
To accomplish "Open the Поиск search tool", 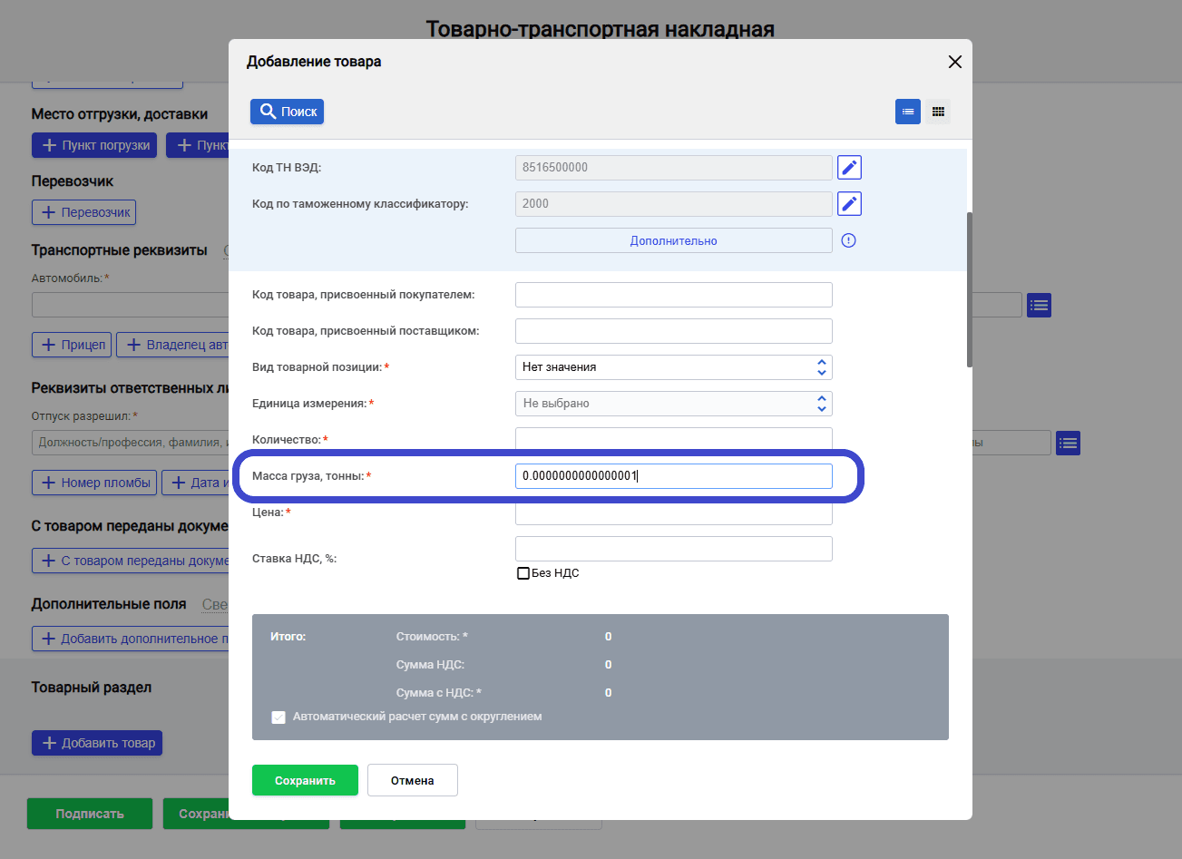I will tap(286, 111).
